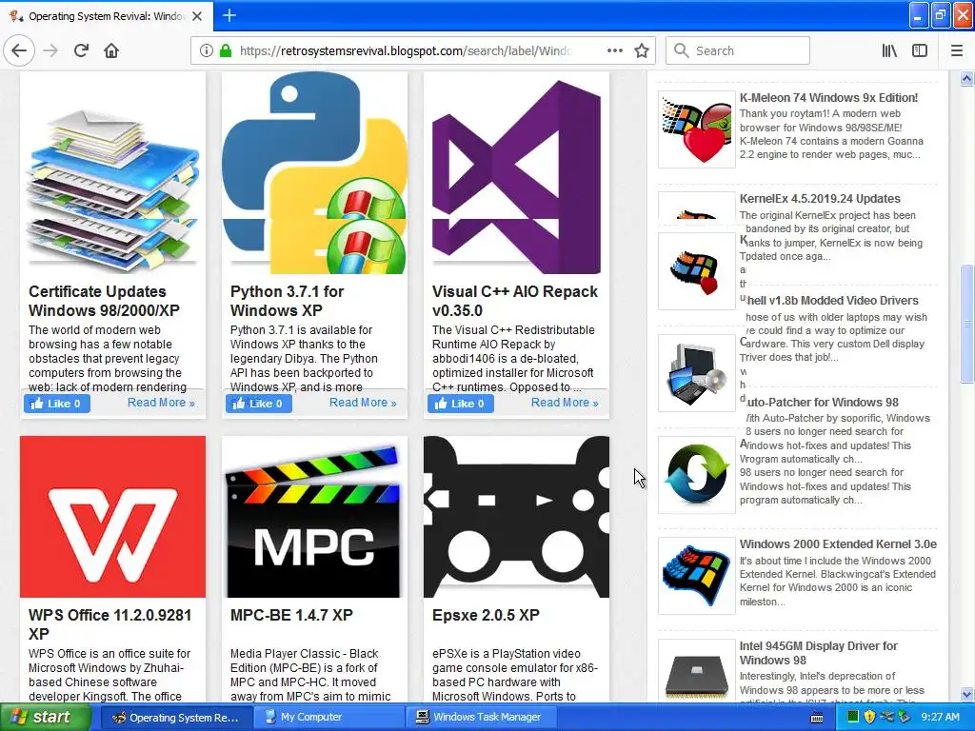
Task: Click the page scrollbar up arrow
Action: [x=966, y=78]
